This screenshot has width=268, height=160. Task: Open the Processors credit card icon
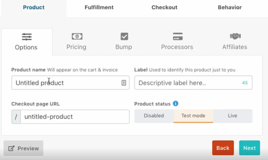pyautogui.click(x=178, y=36)
